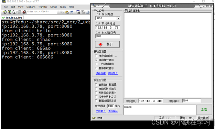The width and height of the screenshot is (215, 129).
Task: Open the title bar dropdown arrow beside app icon
Action: (x=98, y=6)
